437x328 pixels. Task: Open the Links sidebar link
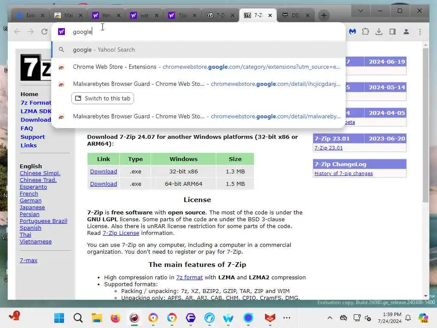click(29, 145)
